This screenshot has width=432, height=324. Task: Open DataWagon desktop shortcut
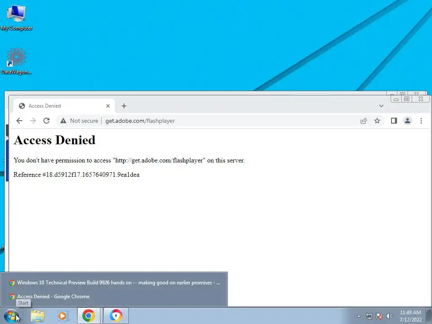16,61
